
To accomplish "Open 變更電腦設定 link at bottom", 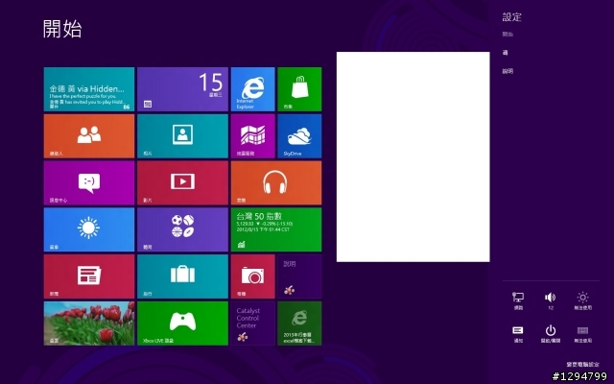I will point(582,365).
